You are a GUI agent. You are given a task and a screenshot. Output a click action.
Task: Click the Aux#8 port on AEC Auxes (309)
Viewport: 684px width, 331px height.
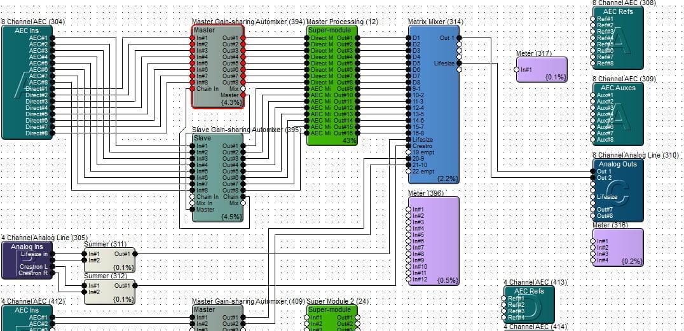coord(593,140)
